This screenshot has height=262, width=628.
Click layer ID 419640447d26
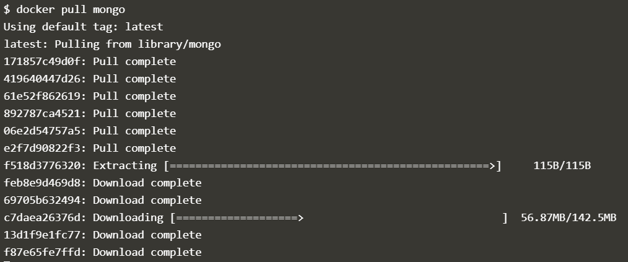click(x=45, y=79)
